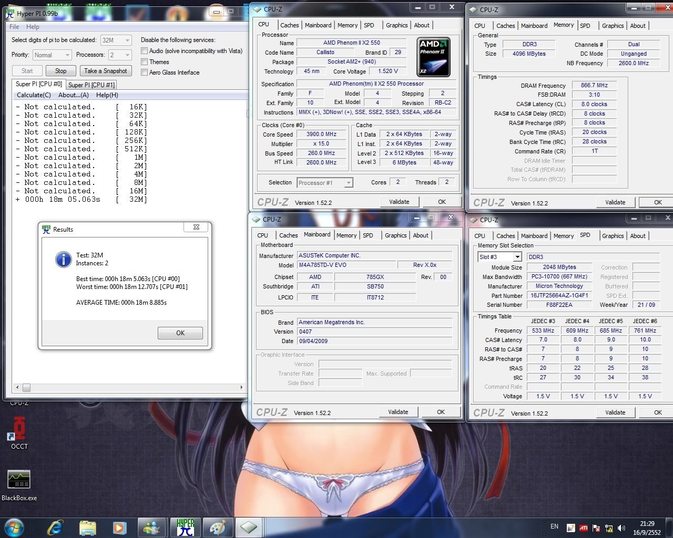This screenshot has width=673, height=538.
Task: Open Hyper PI File menu
Action: click(14, 27)
